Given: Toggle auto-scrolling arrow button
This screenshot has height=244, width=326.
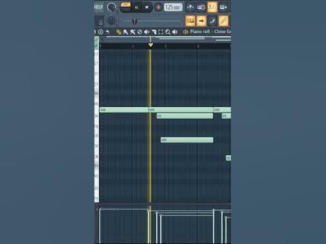Looking at the screenshot, I should pos(201,21).
